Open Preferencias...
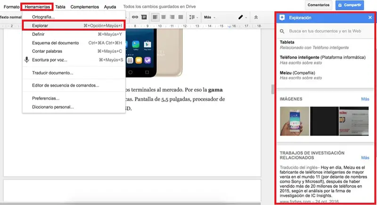Viewport: 377px width, 205px height. coord(74,98)
